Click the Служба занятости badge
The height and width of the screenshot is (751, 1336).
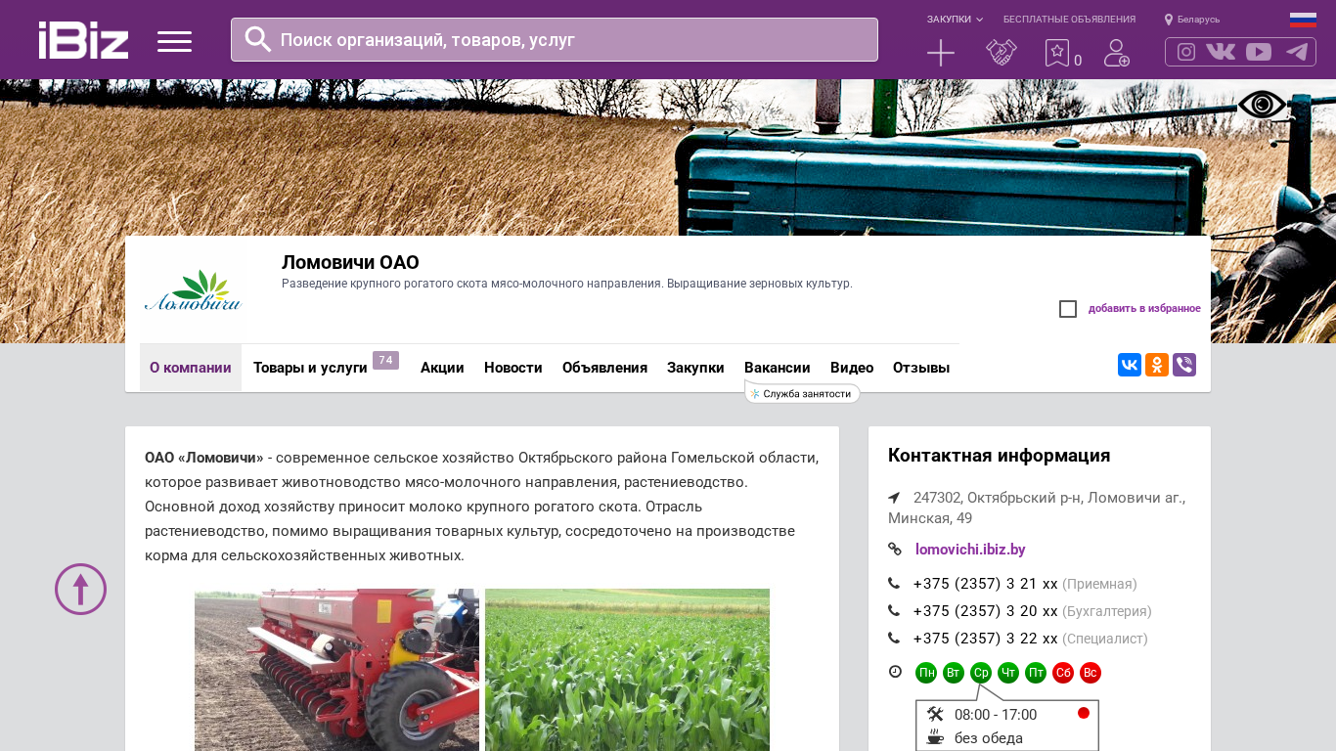click(x=802, y=393)
